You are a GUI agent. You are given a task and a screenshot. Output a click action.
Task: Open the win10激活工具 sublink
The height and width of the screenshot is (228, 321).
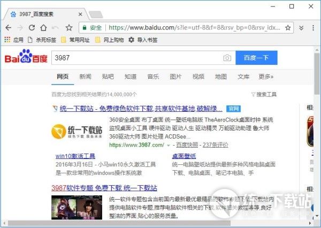pyautogui.click(x=75, y=156)
